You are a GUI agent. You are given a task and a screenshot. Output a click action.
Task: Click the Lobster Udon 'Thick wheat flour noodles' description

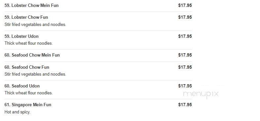[x=28, y=43]
